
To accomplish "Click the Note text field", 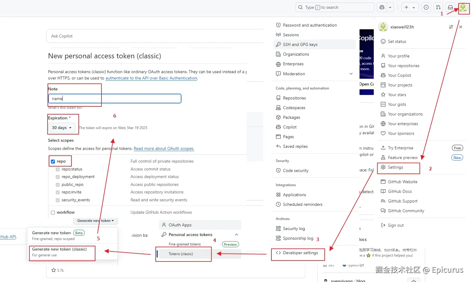I will [115, 99].
